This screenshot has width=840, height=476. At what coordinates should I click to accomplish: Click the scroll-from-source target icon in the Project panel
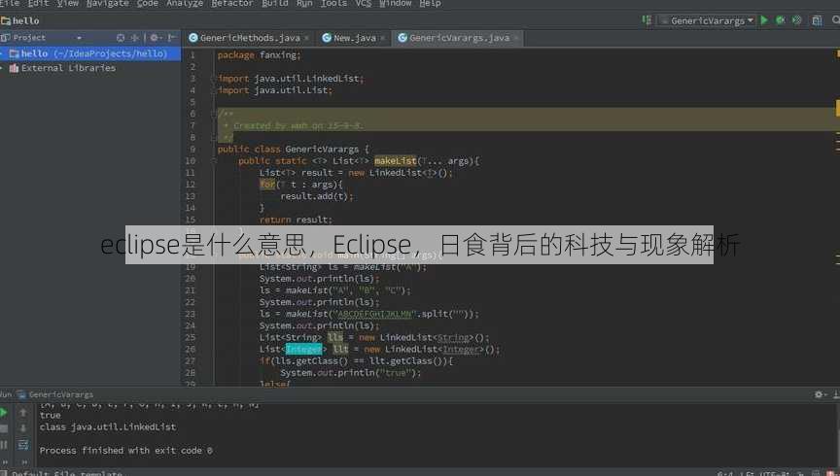point(121,38)
